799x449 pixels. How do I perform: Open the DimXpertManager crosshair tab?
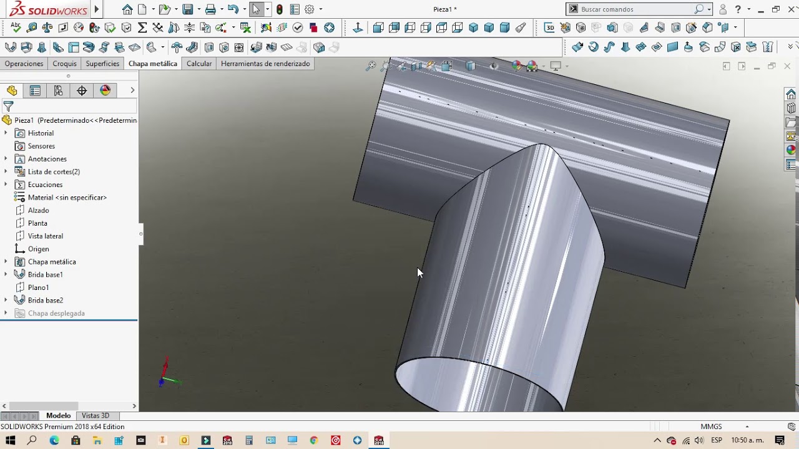pos(82,91)
